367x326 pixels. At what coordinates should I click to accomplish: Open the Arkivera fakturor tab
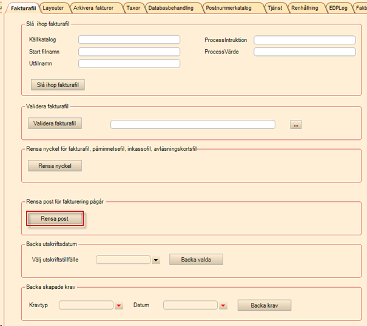tap(93, 8)
